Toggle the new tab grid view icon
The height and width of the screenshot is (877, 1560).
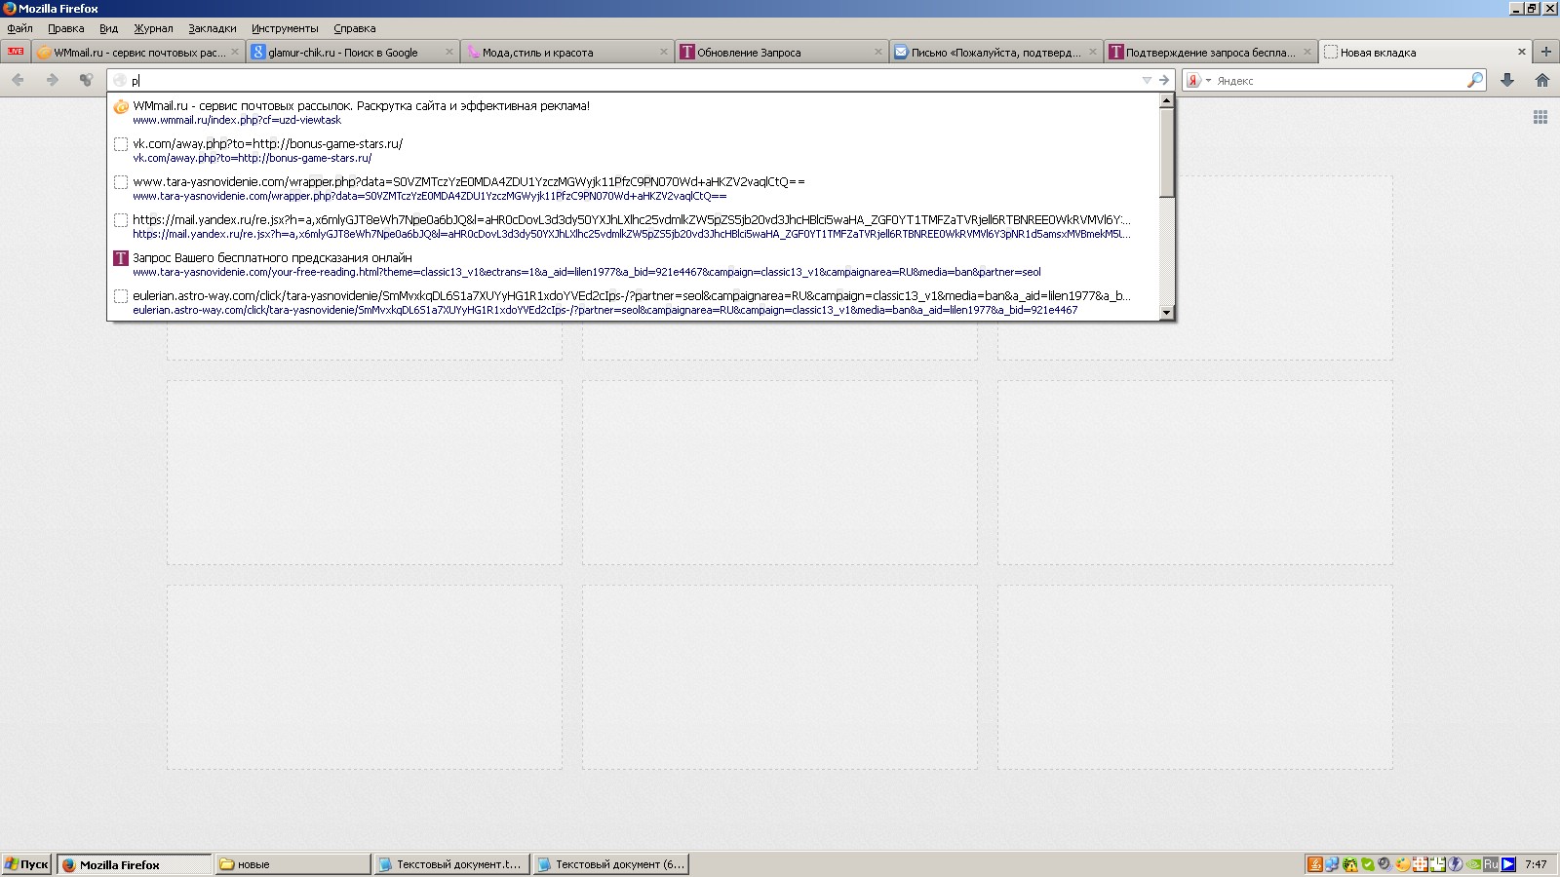pyautogui.click(x=1540, y=117)
